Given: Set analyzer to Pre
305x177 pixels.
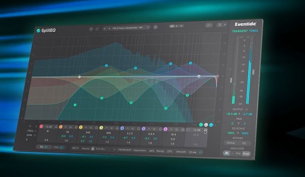Looking at the screenshot, I should (x=238, y=154).
